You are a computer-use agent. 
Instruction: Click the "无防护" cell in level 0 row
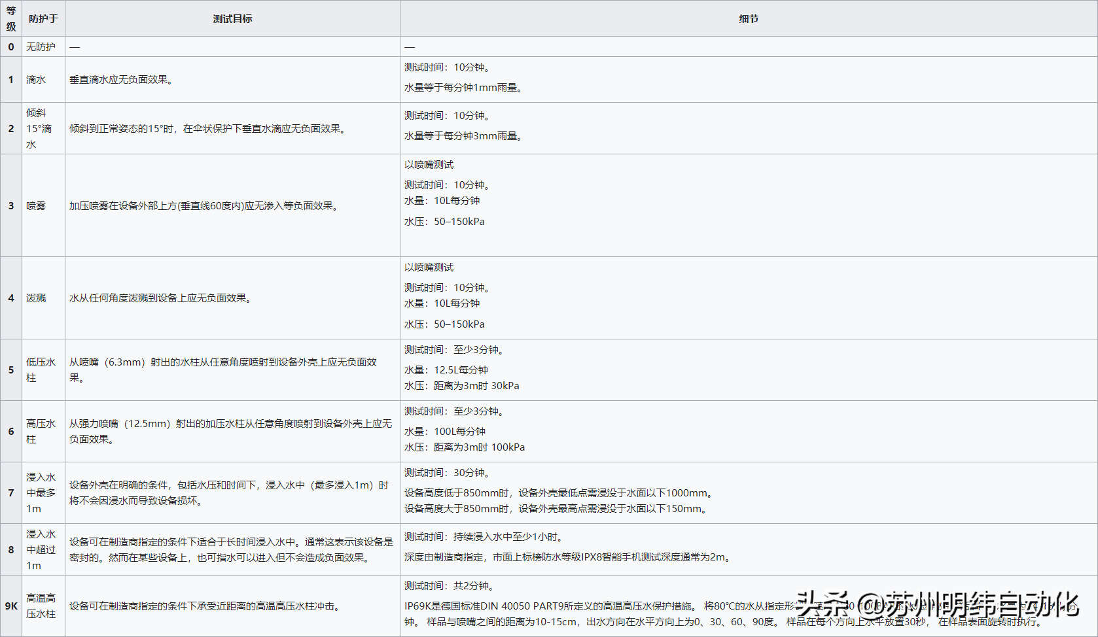pyautogui.click(x=41, y=47)
